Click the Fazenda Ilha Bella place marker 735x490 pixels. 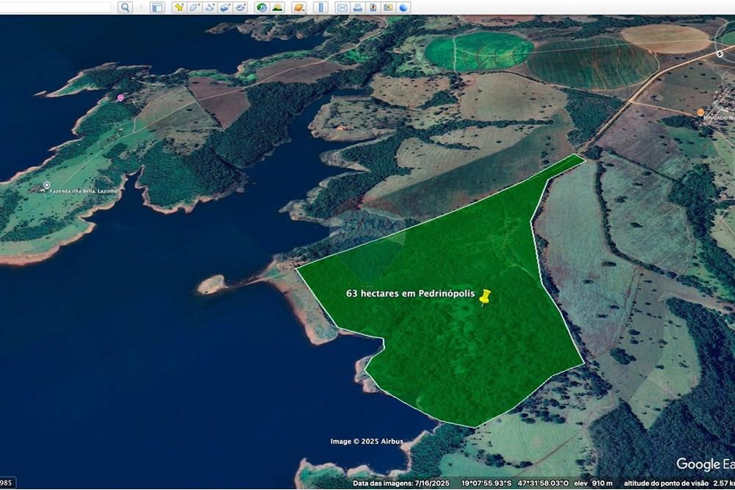pyautogui.click(x=47, y=186)
